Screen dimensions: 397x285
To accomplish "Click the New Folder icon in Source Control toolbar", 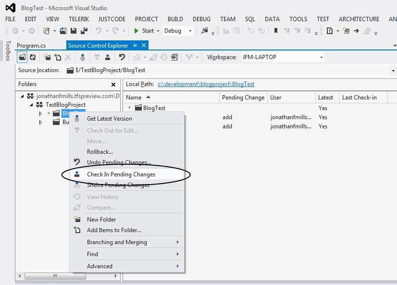I will point(47,57).
